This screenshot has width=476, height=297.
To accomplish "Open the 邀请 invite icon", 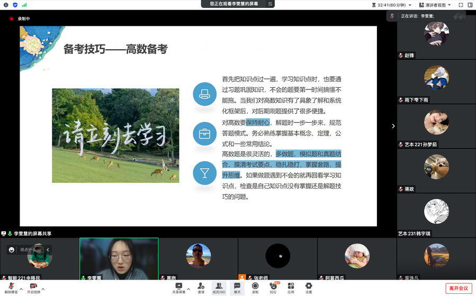I will coord(201,286).
